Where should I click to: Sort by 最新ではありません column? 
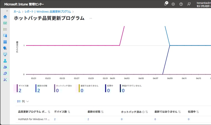click(x=167, y=112)
